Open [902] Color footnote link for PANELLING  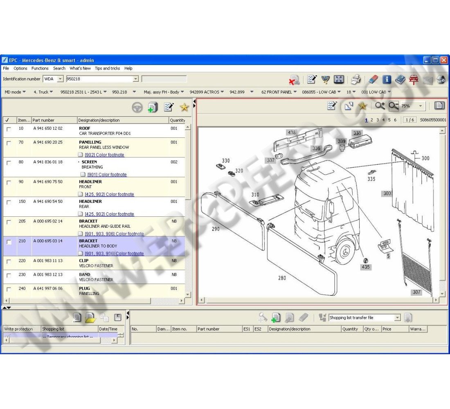104,155
